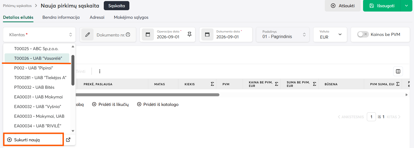Toggle the Kainos be PVM switch

coord(363,34)
